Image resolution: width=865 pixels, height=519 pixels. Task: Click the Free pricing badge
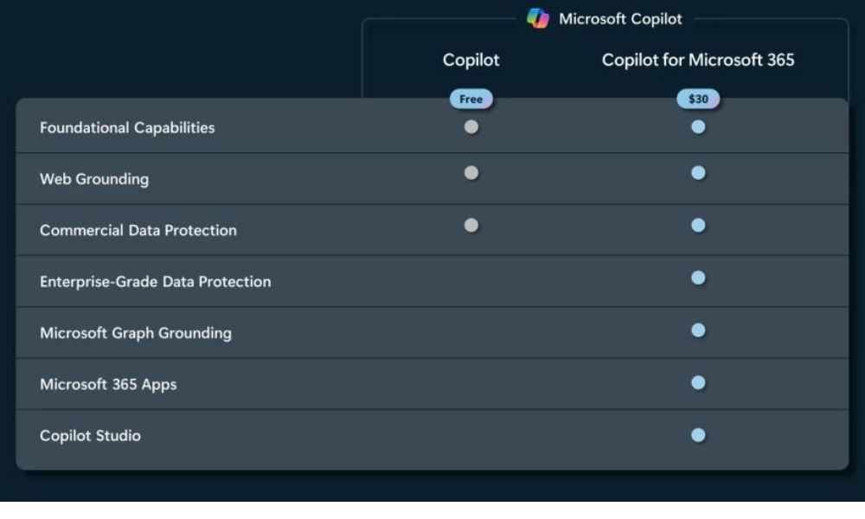(x=471, y=99)
